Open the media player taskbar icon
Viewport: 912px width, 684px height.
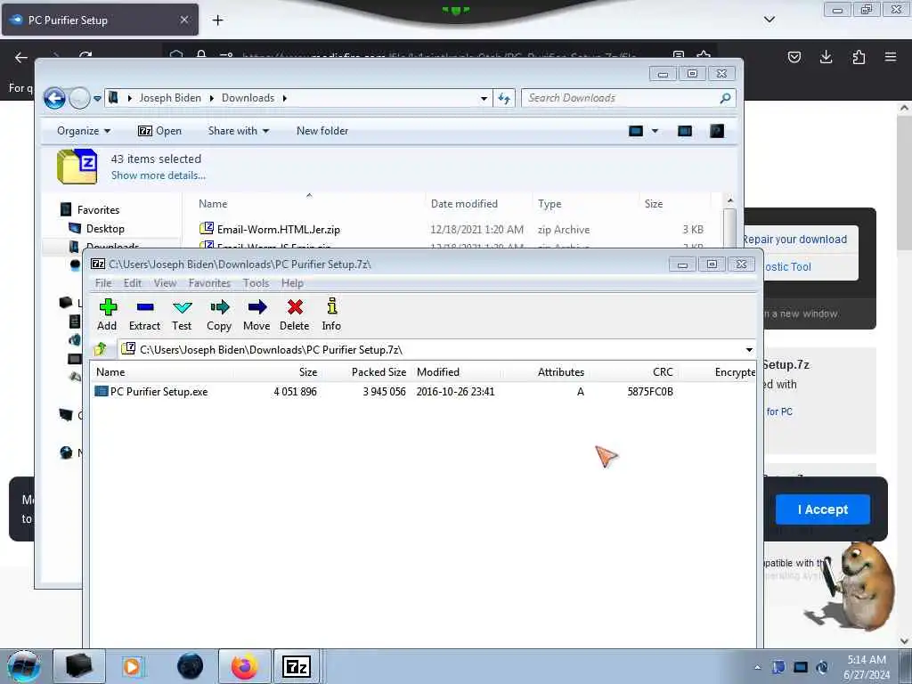(x=132, y=666)
